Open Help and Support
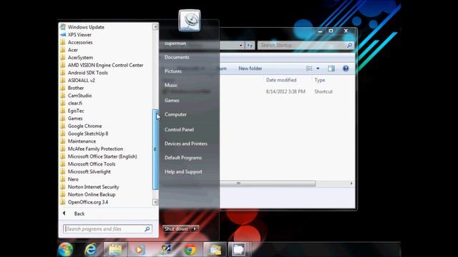 coord(183,171)
